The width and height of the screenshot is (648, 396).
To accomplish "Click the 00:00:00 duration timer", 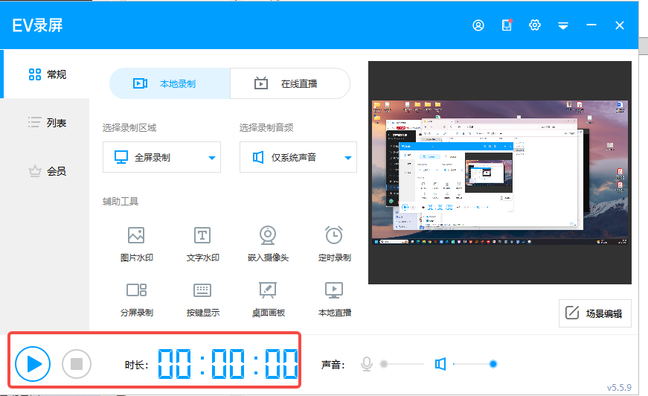I will tap(228, 364).
